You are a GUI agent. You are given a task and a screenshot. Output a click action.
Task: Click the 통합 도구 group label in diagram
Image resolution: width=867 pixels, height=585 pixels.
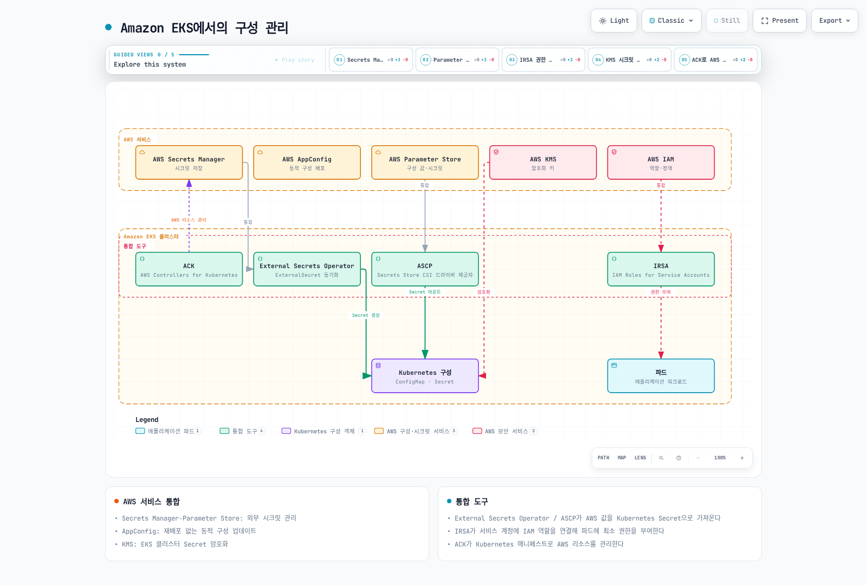click(135, 246)
